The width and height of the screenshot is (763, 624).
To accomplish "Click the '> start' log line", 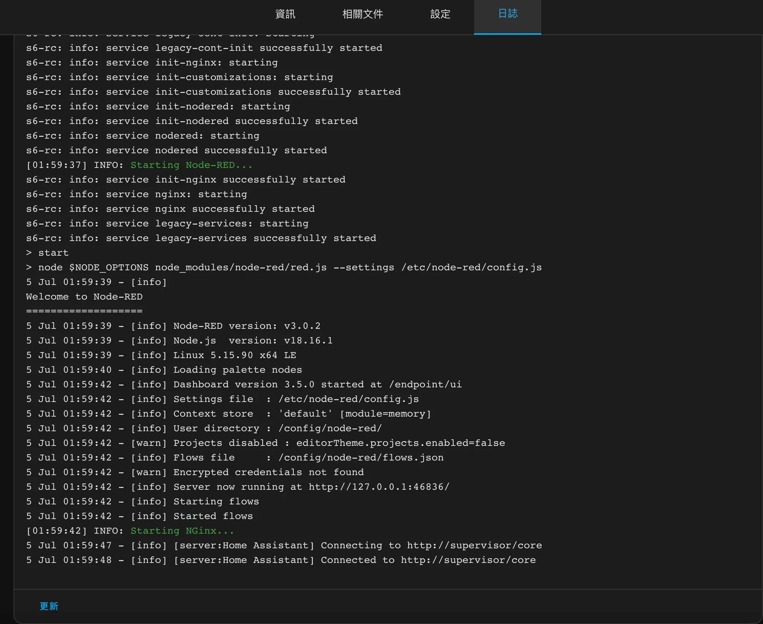I will click(x=47, y=253).
